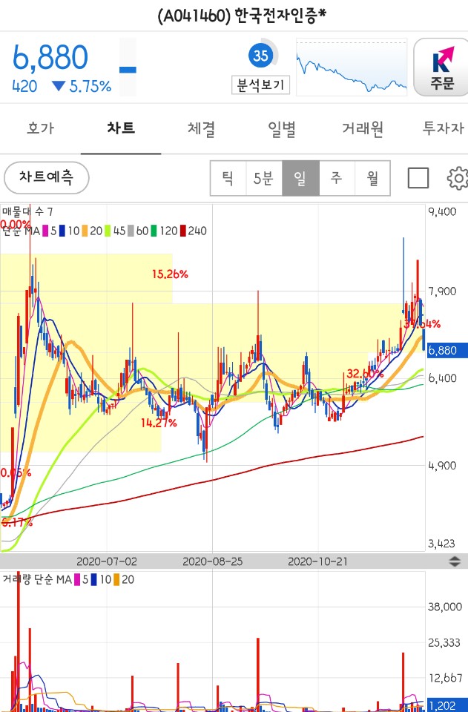This screenshot has width=468, height=712.
Task: Tap the MA 20 orange legend swatch
Action: coord(85,231)
